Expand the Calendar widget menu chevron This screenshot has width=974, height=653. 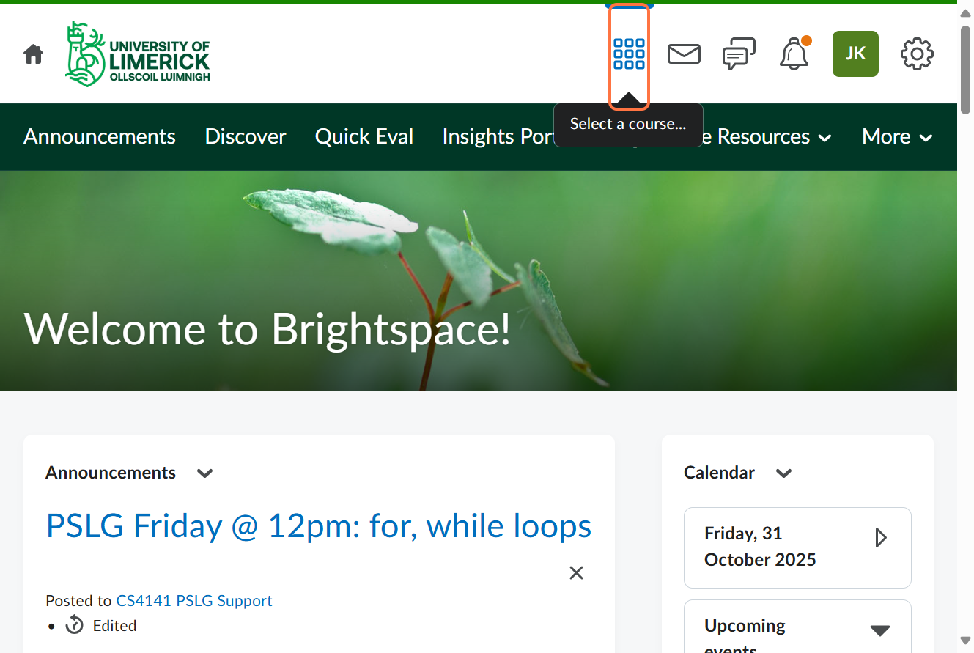pos(783,473)
